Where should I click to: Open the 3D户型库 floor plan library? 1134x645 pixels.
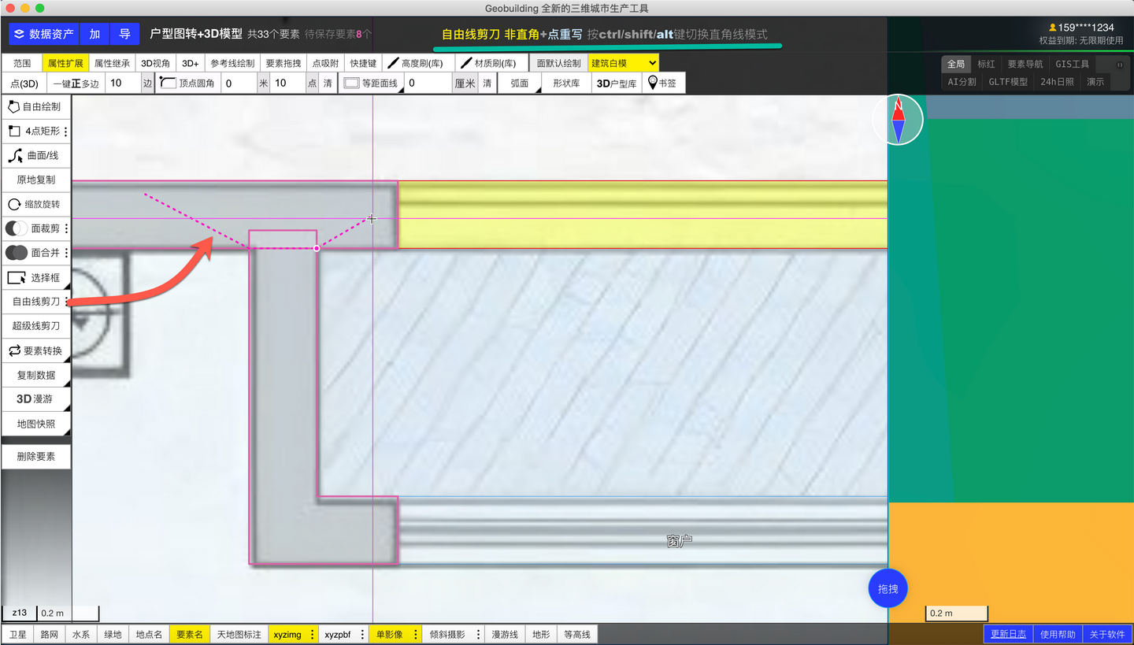click(617, 83)
